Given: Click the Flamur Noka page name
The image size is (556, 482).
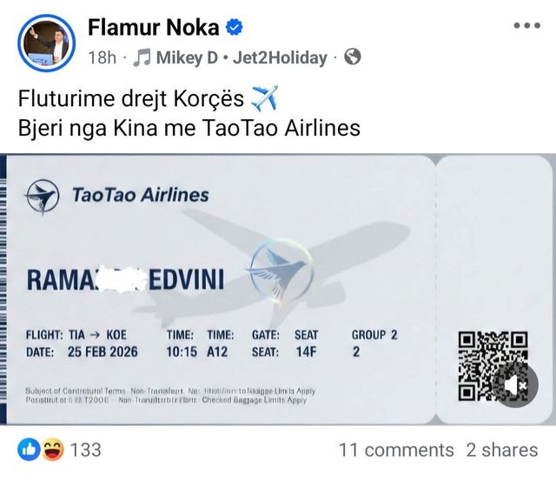Looking at the screenshot, I should pos(153,28).
